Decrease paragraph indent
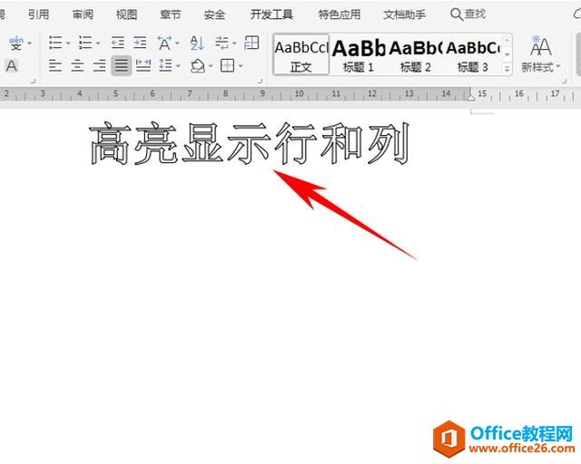 coord(118,43)
